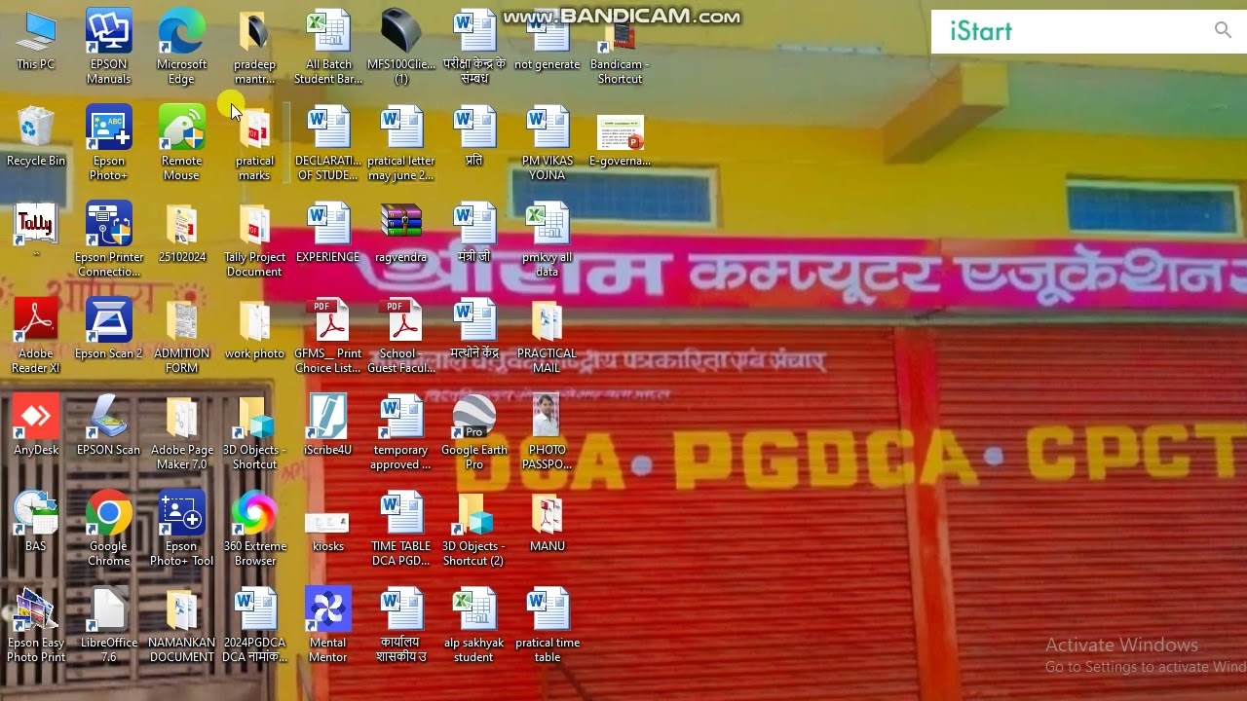Open the pradeep mantr... folder
Screen dimensions: 1247x701
tap(254, 48)
